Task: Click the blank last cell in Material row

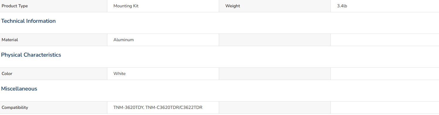Action: [x=385, y=40]
